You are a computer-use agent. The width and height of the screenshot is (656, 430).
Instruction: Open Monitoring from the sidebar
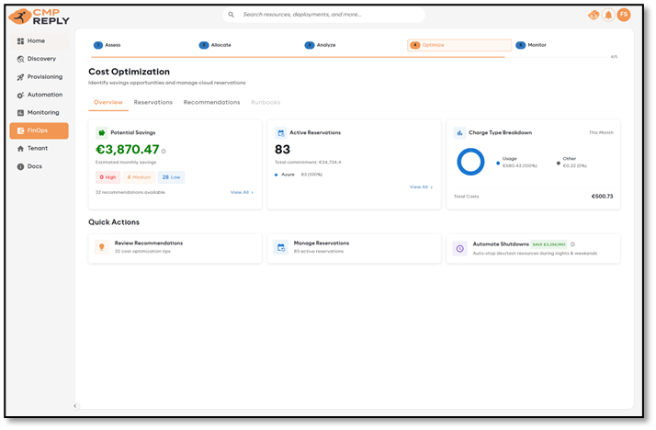[x=42, y=112]
